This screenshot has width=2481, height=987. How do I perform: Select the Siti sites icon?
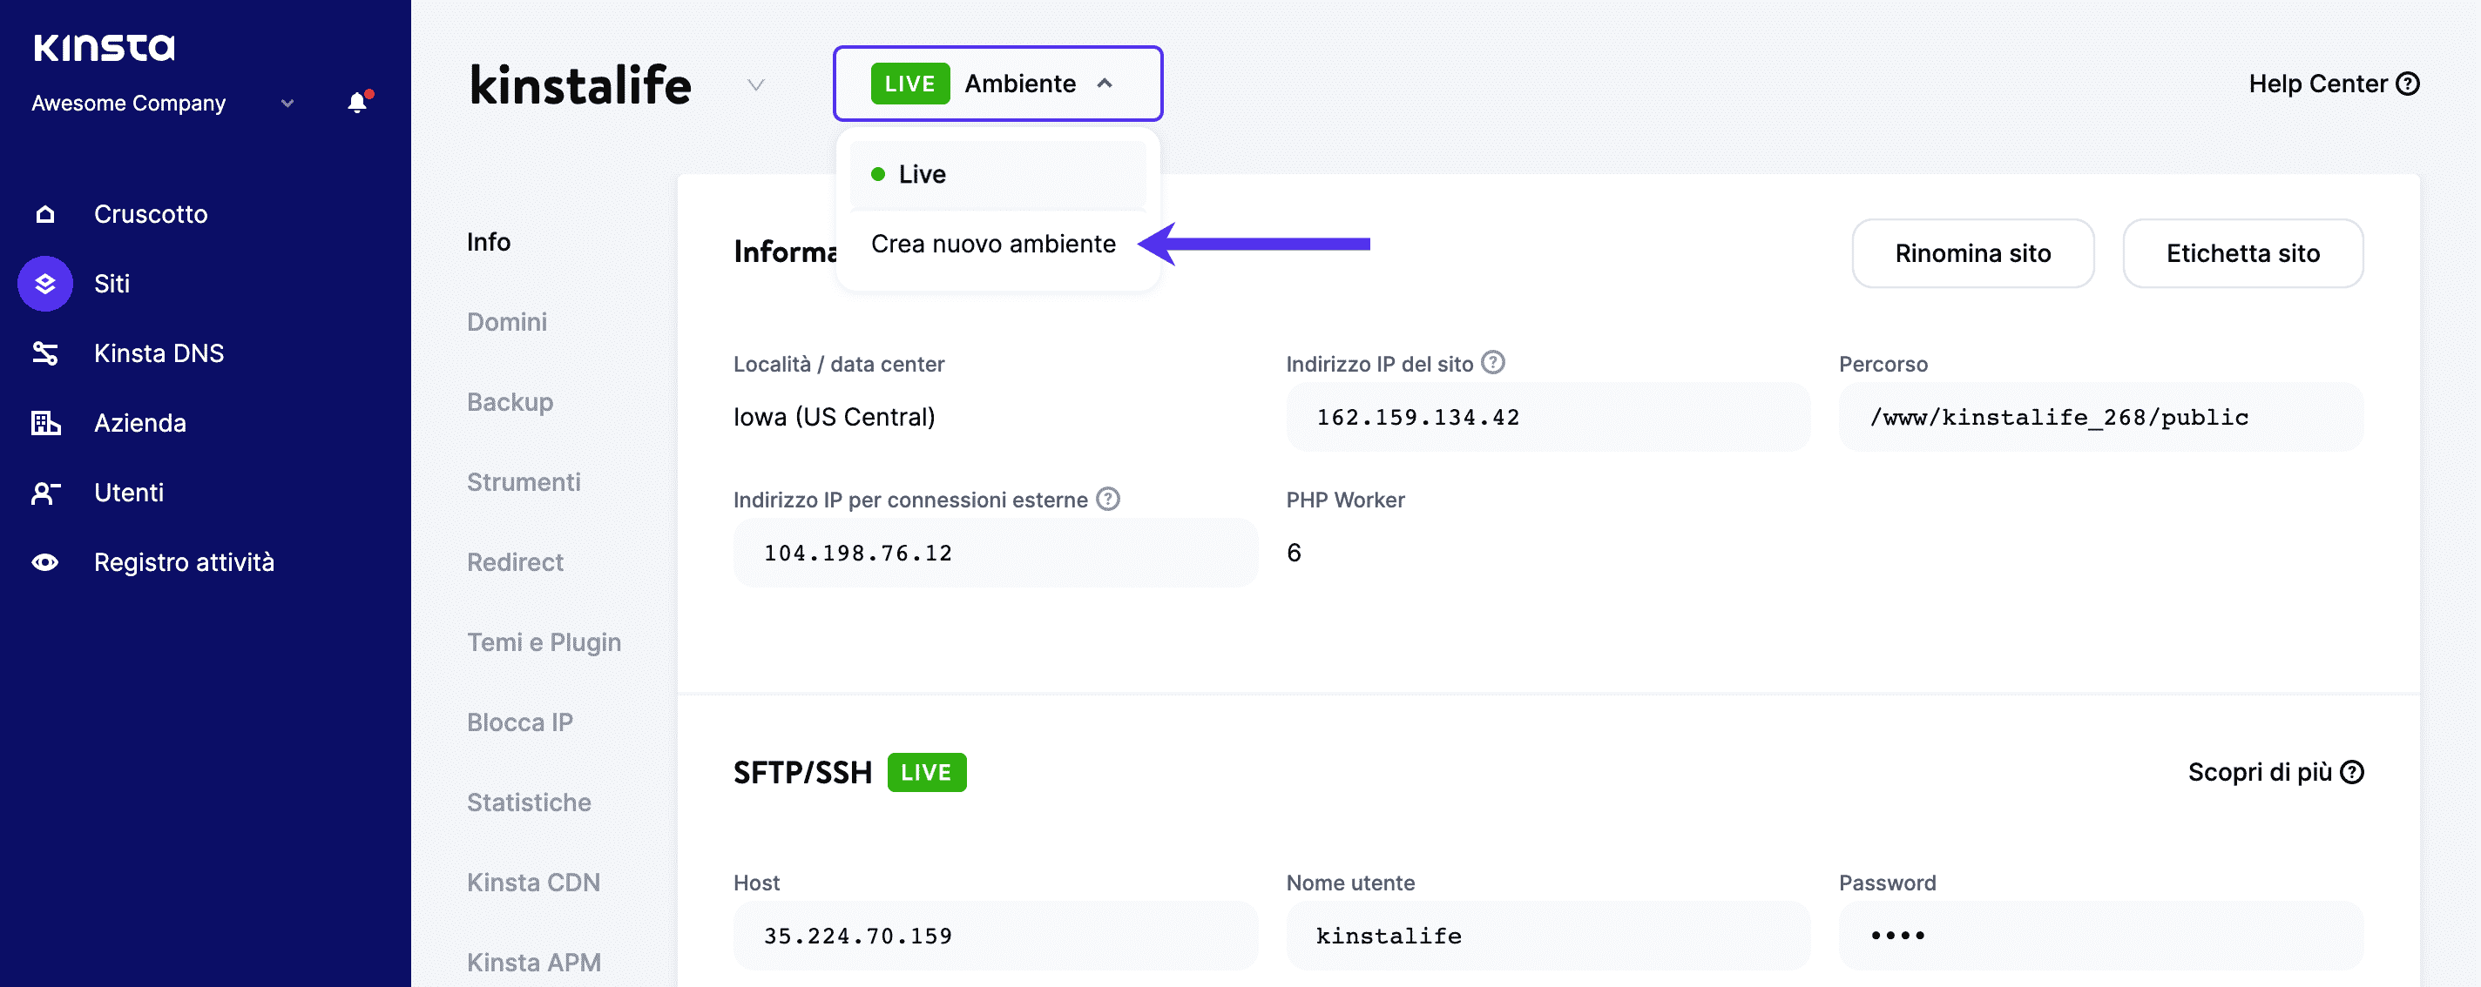[x=43, y=281]
